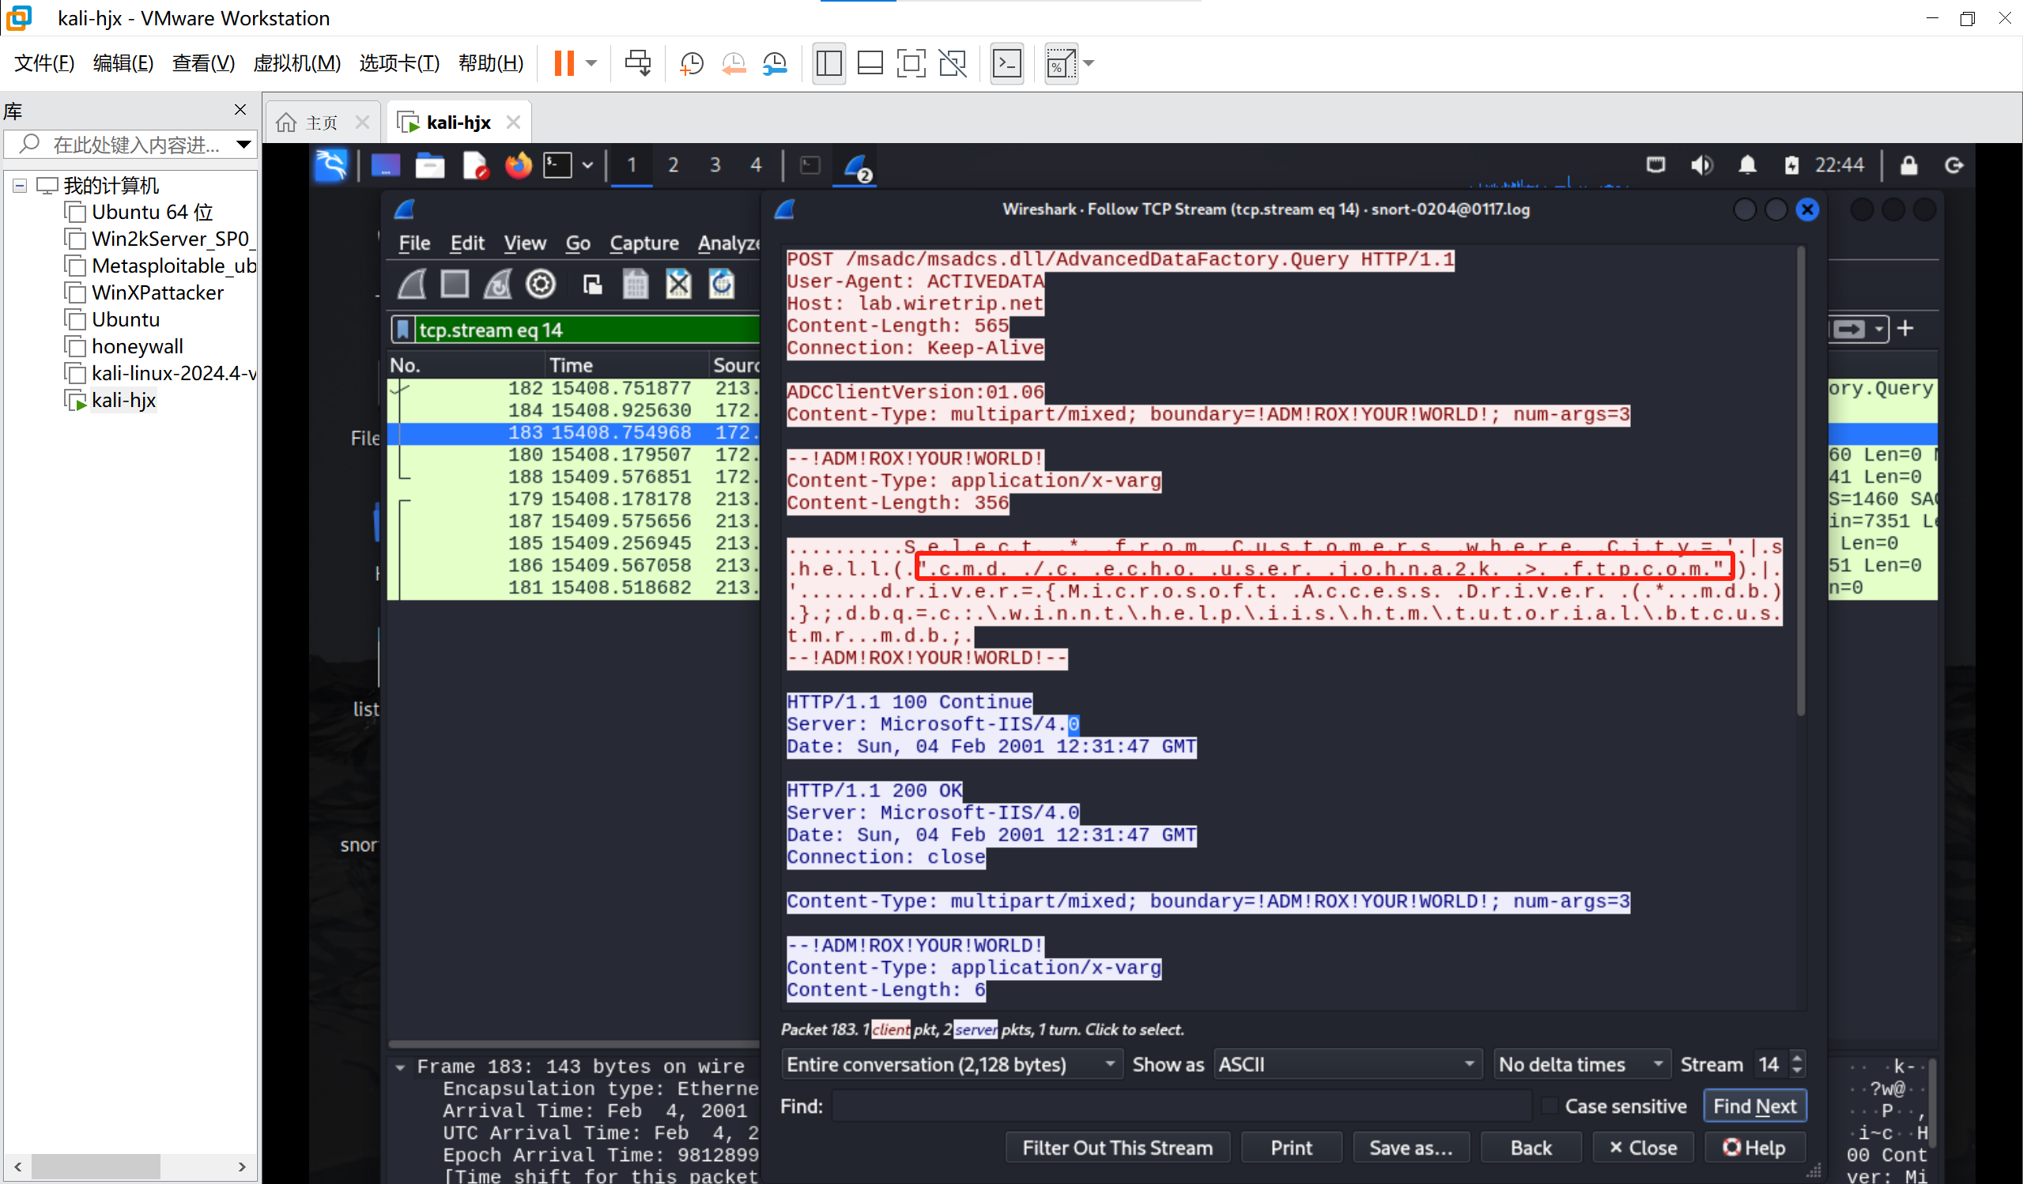Open the Wireshark Capture menu
This screenshot has height=1184, width=2023.
click(644, 243)
